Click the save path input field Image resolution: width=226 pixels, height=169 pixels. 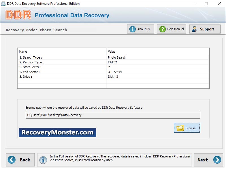113,115
